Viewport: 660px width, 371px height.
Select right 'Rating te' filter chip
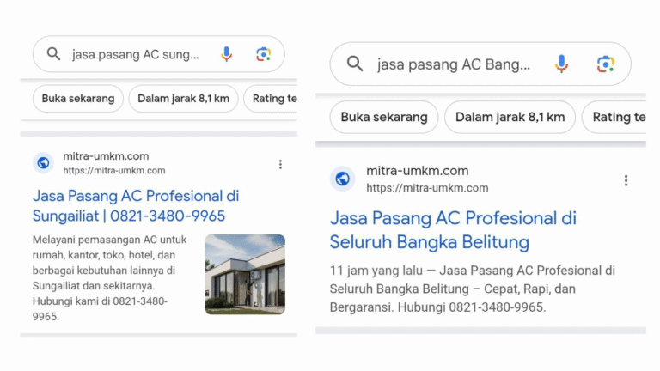(614, 117)
